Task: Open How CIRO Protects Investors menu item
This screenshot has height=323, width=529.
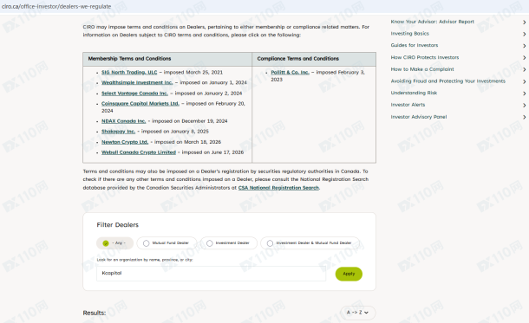Action: click(x=425, y=58)
